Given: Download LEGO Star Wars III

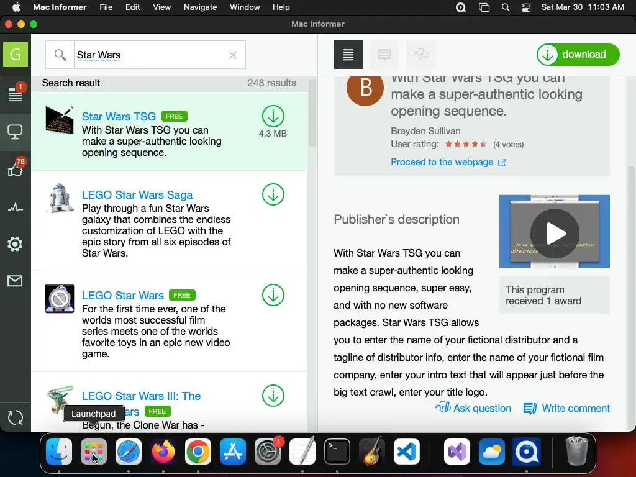Looking at the screenshot, I should (x=273, y=396).
